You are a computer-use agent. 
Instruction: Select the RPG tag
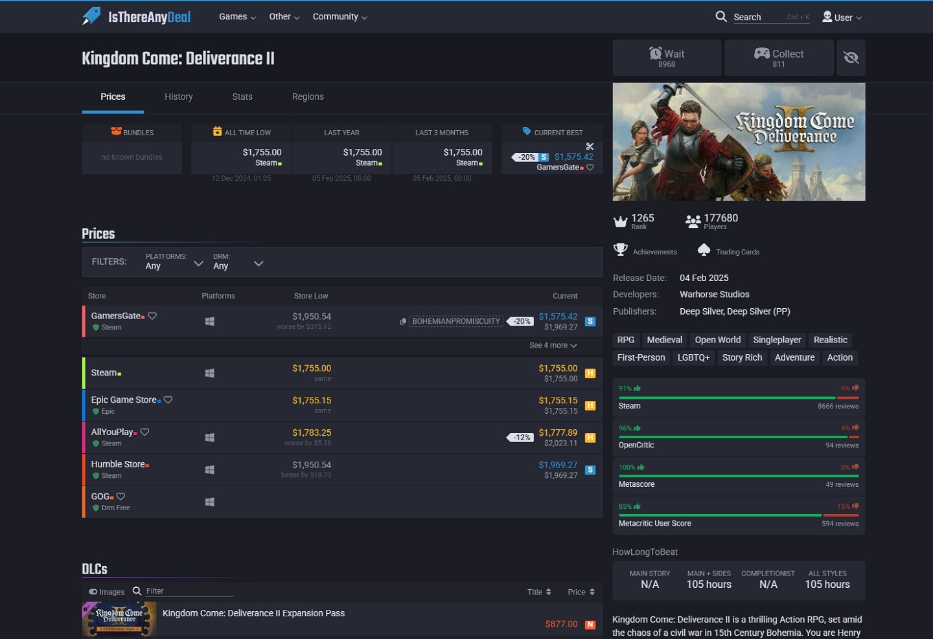tap(626, 340)
